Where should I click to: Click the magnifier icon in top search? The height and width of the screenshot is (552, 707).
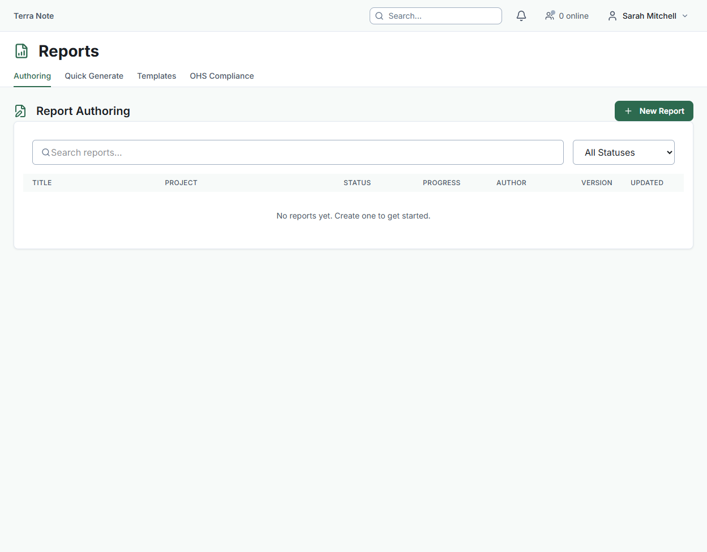[379, 16]
